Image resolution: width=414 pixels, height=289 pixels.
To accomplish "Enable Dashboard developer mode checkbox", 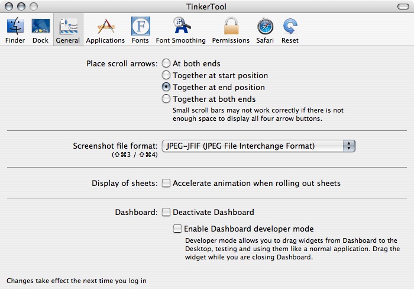I will coord(177,229).
